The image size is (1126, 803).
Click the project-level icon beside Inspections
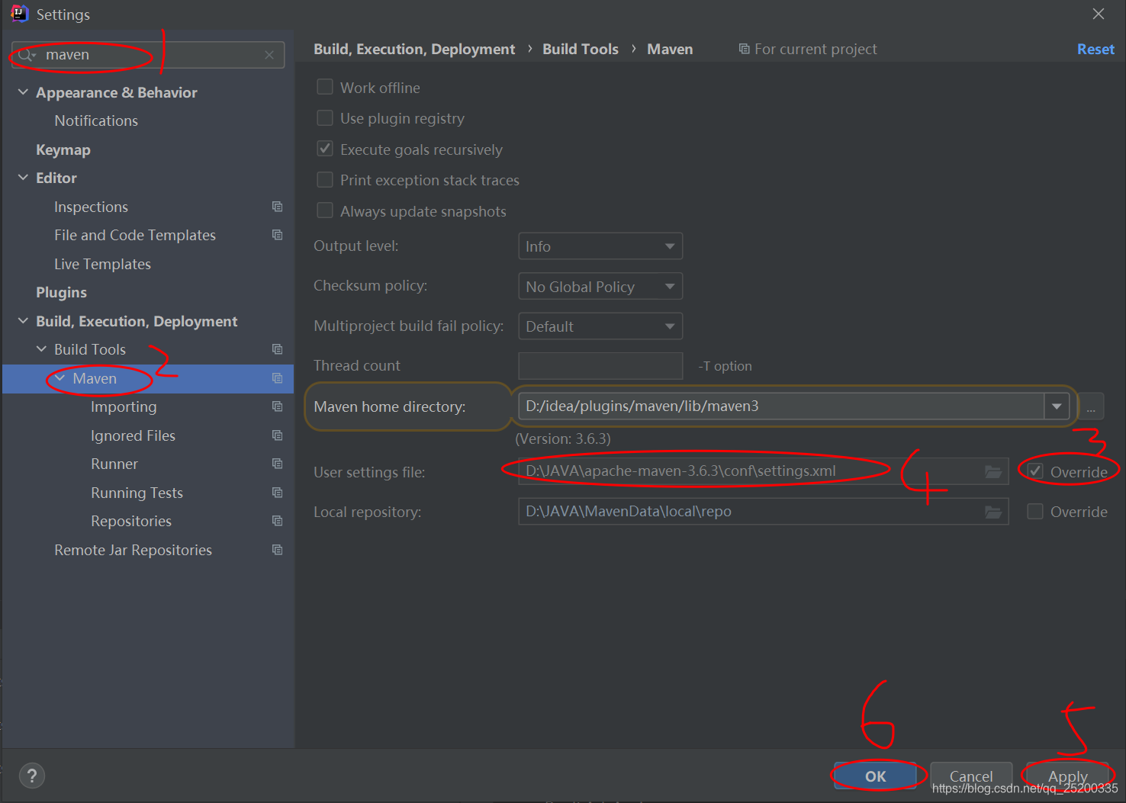click(x=277, y=207)
